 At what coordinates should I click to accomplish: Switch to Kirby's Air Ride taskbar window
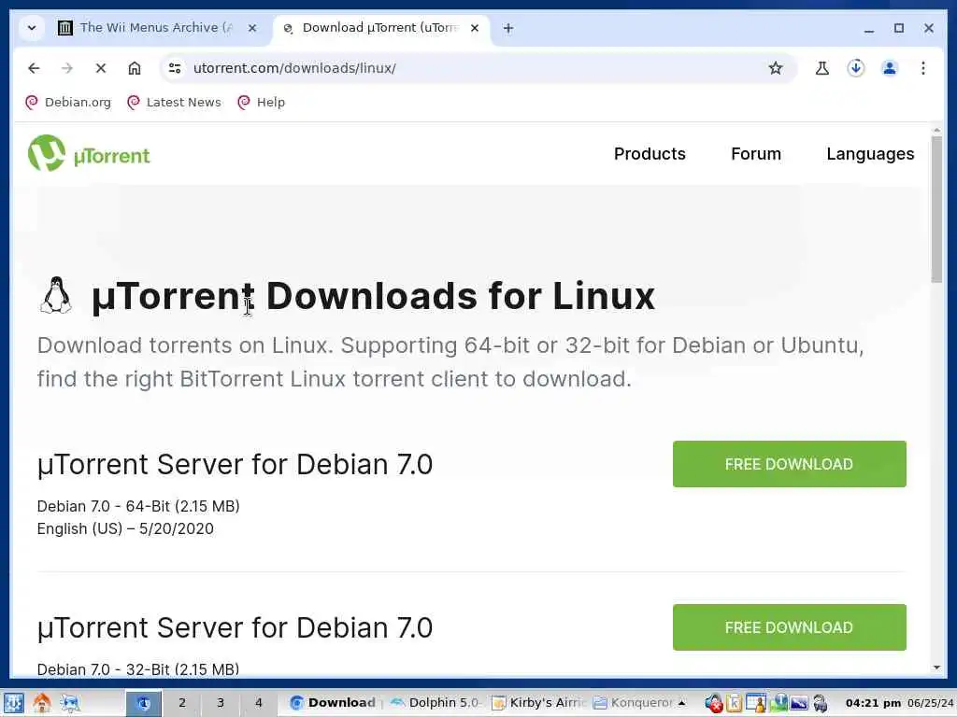(538, 703)
